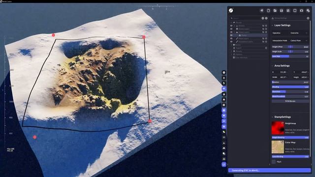315x177 pixels.
Task: Select the User Interface tree row
Action: (x=249, y=58)
